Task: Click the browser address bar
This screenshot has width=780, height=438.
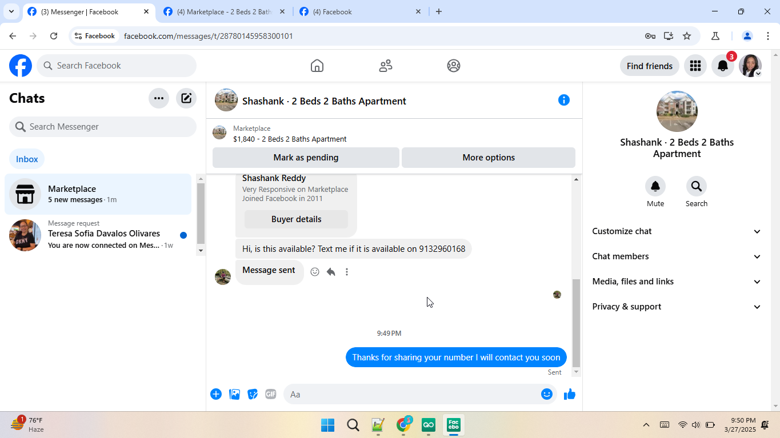Action: pyautogui.click(x=377, y=36)
